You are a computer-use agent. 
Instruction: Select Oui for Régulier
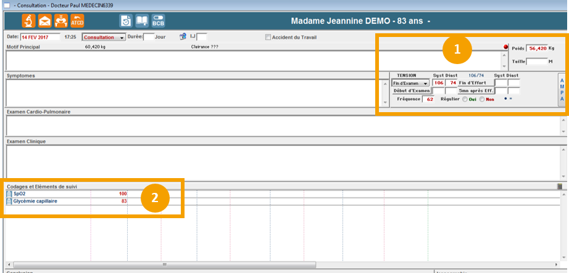pos(464,99)
